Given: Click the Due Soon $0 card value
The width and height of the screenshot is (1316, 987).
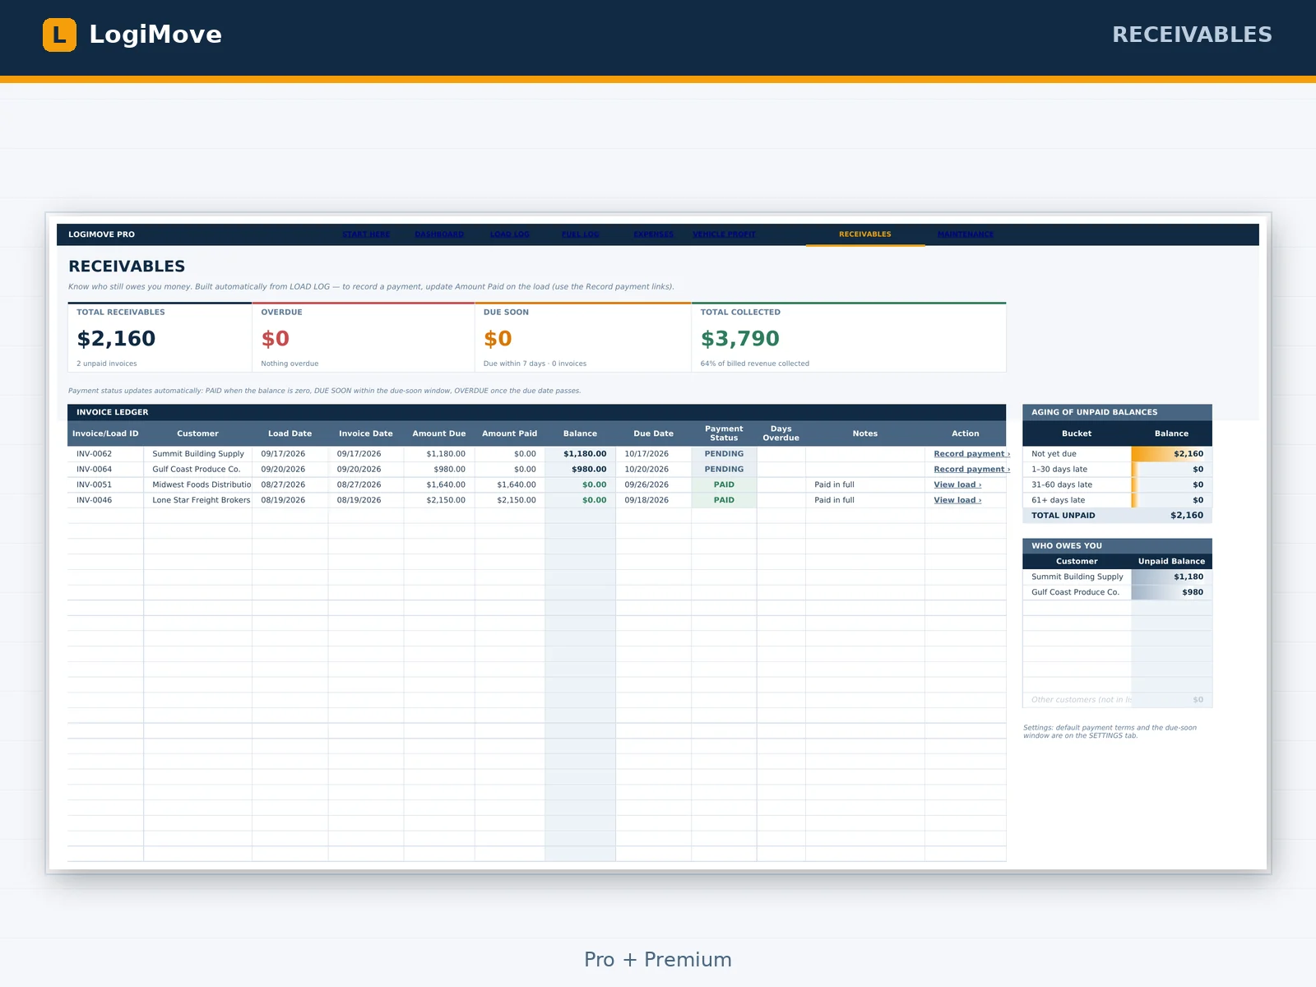Looking at the screenshot, I should click(x=498, y=339).
